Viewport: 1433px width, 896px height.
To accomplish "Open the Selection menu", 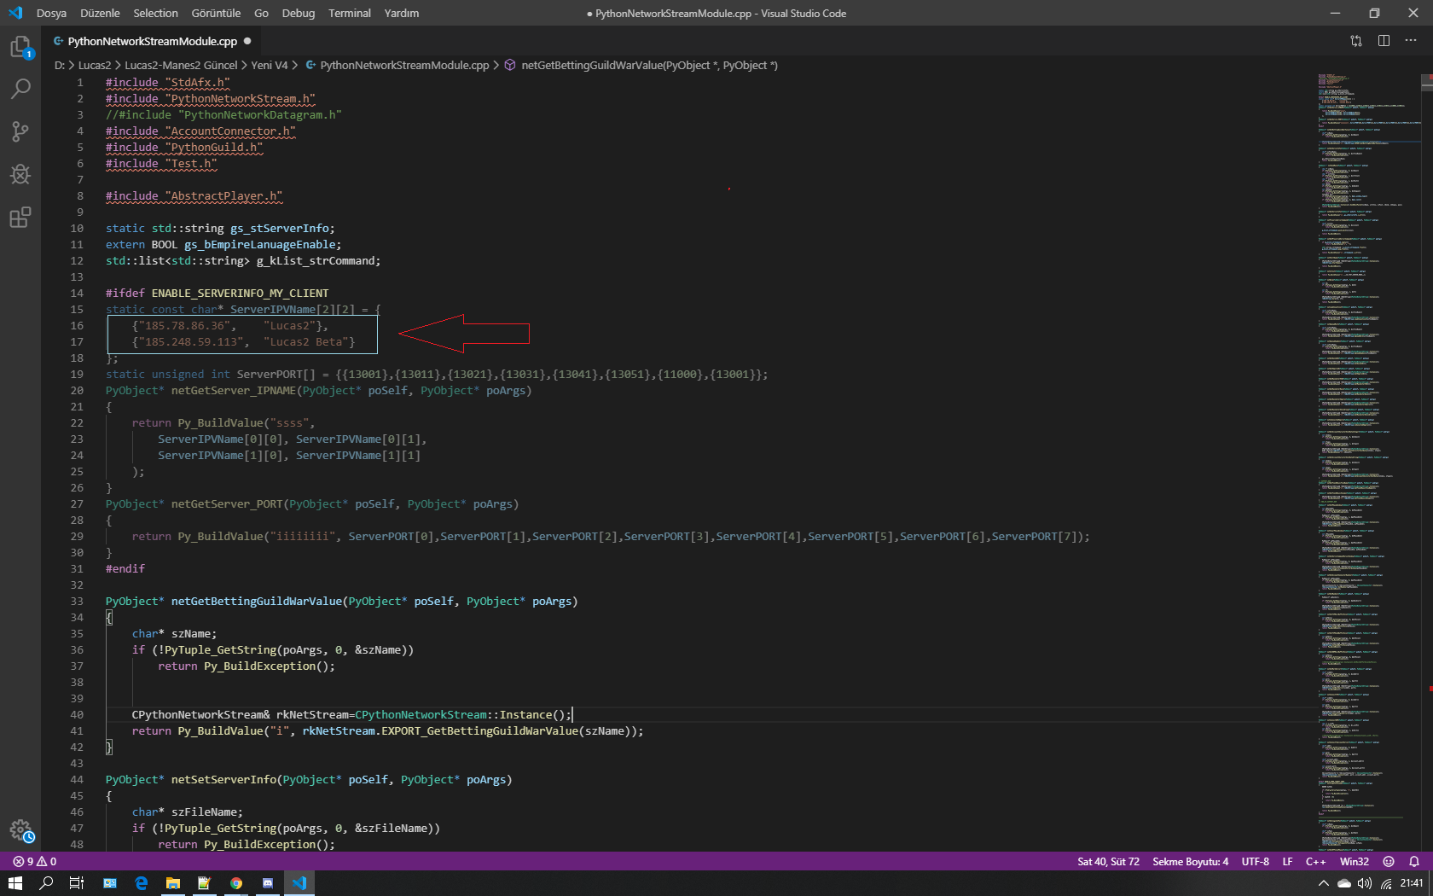I will point(155,13).
